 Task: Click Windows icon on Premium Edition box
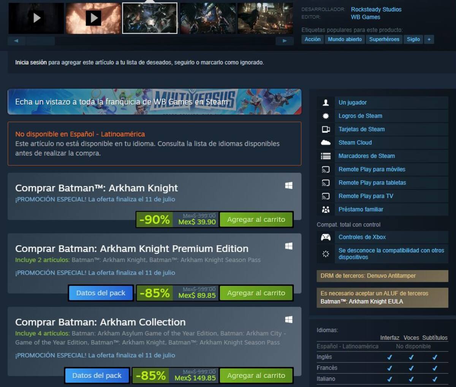(x=289, y=246)
